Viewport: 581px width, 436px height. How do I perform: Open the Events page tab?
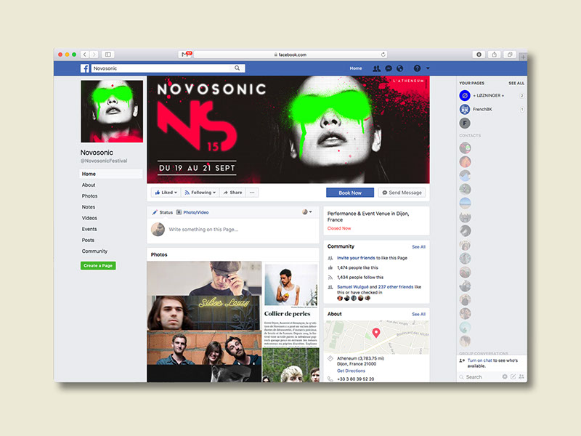(x=89, y=229)
